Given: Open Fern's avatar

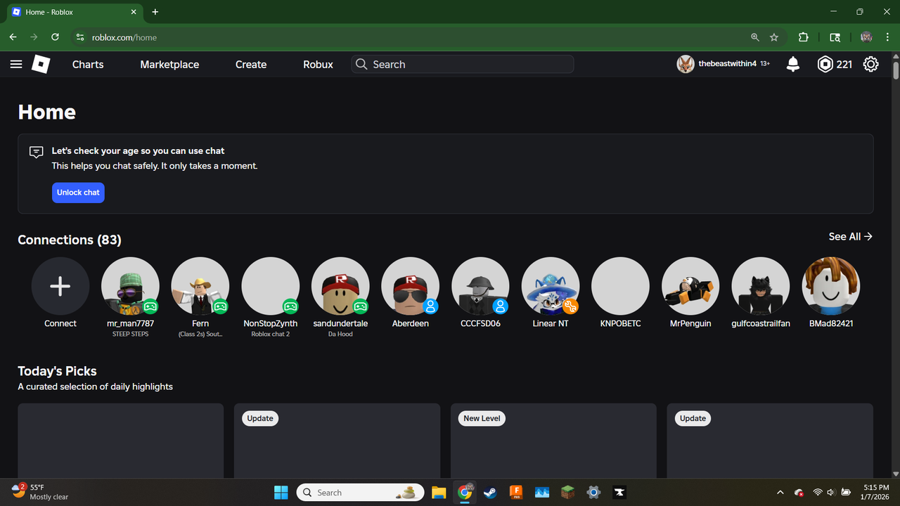Looking at the screenshot, I should pyautogui.click(x=200, y=286).
